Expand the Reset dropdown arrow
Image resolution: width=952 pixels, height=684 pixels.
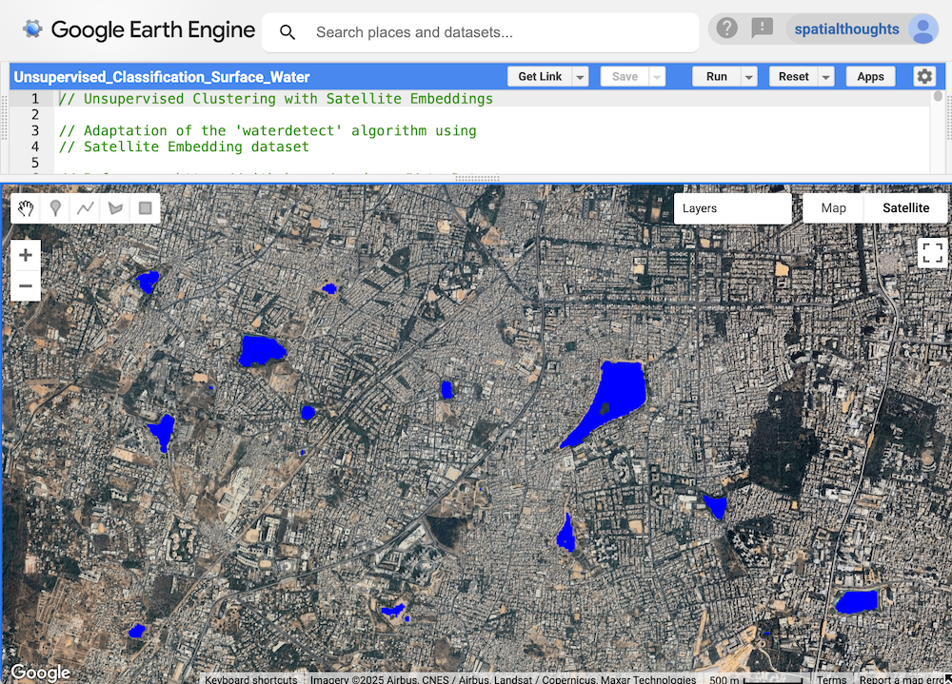coord(826,77)
